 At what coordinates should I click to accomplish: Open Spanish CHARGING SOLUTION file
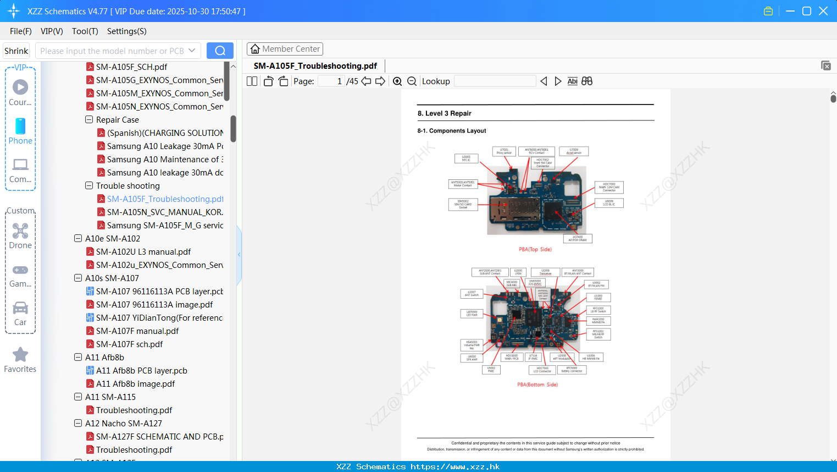160,133
